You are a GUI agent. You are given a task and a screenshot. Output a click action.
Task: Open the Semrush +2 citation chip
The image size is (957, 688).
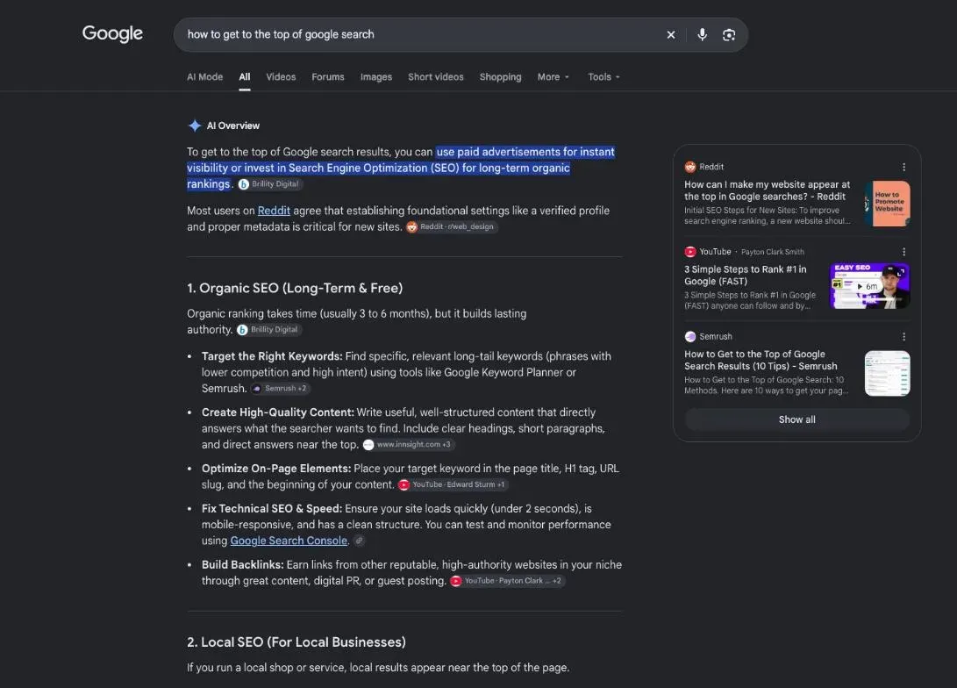pos(280,388)
